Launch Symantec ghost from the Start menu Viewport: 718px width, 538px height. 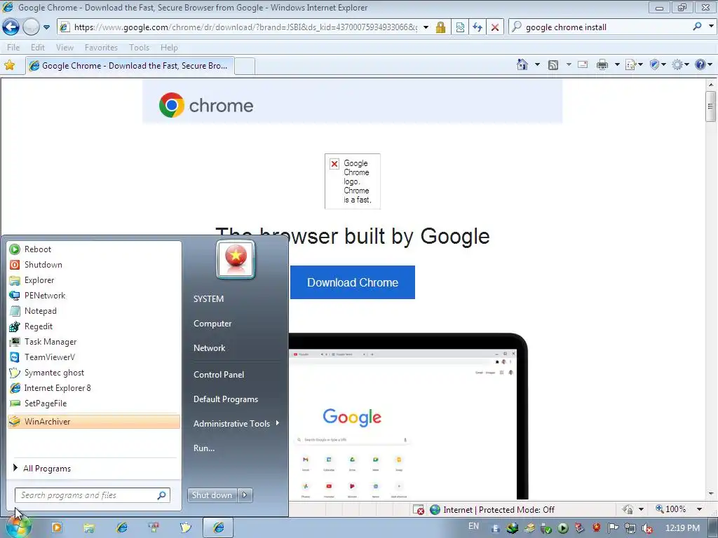(x=94, y=373)
